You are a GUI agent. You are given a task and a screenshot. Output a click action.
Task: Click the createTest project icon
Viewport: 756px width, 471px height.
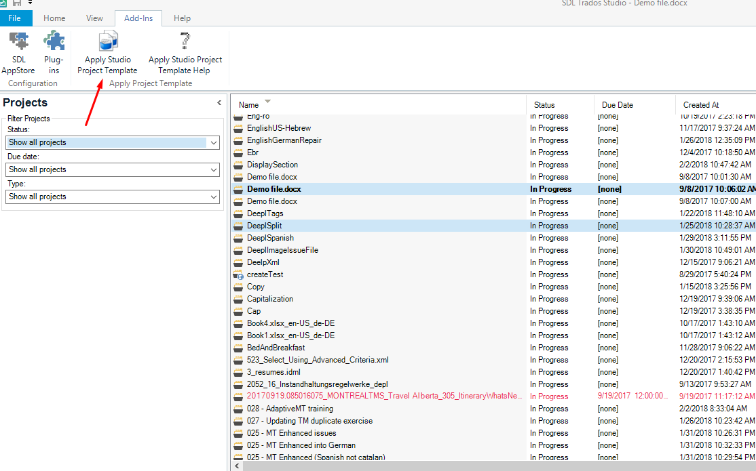pyautogui.click(x=238, y=275)
